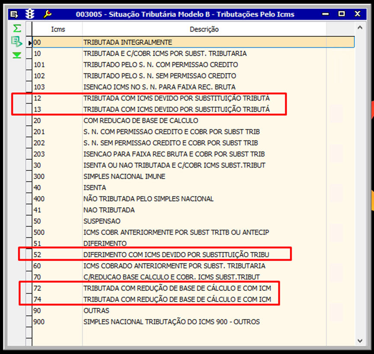The height and width of the screenshot is (354, 374).
Task: Click the Icms cell 10
Action: pyautogui.click(x=57, y=54)
